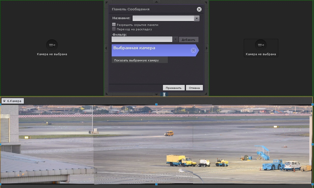The width and height of the screenshot is (314, 188).
Task: Close the 'Панель Сообщения' dialog
Action: tap(199, 9)
